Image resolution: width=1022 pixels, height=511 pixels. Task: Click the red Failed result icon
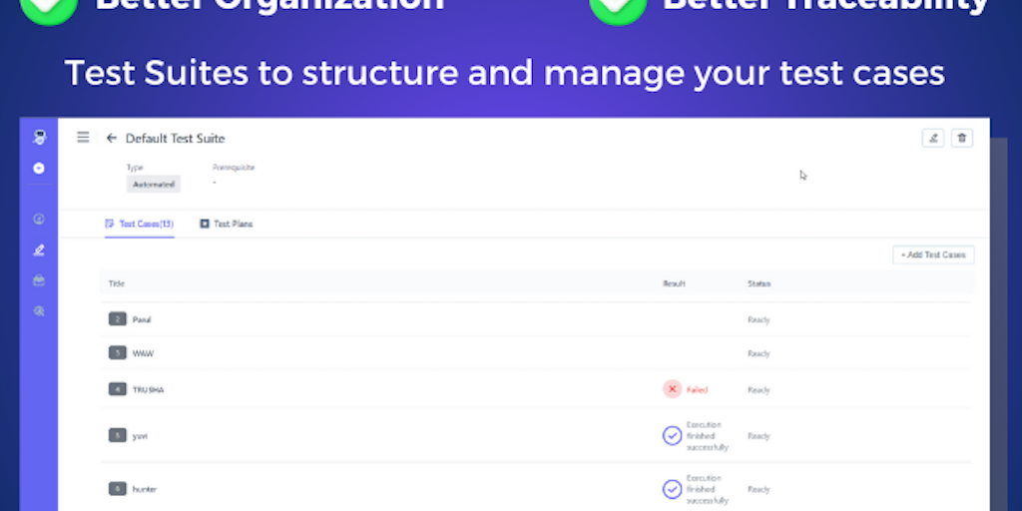673,389
